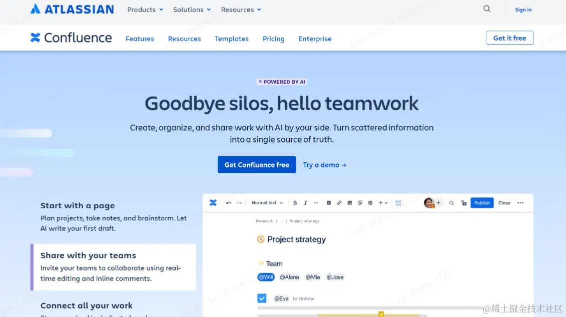Click the AI sparkle icon in the toolbar

[x=398, y=203]
